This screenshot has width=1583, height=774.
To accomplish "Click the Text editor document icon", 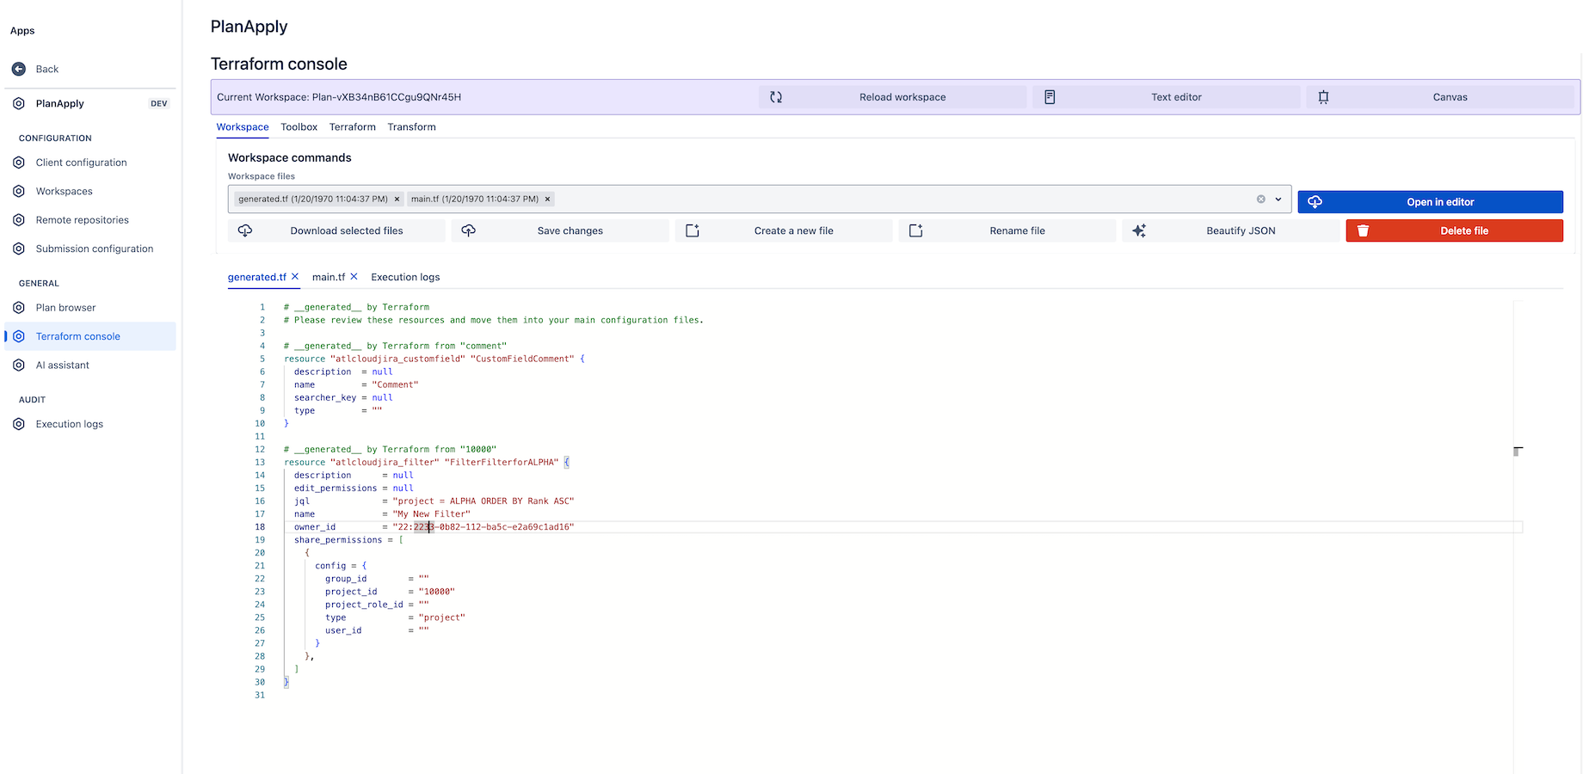I will coord(1050,97).
